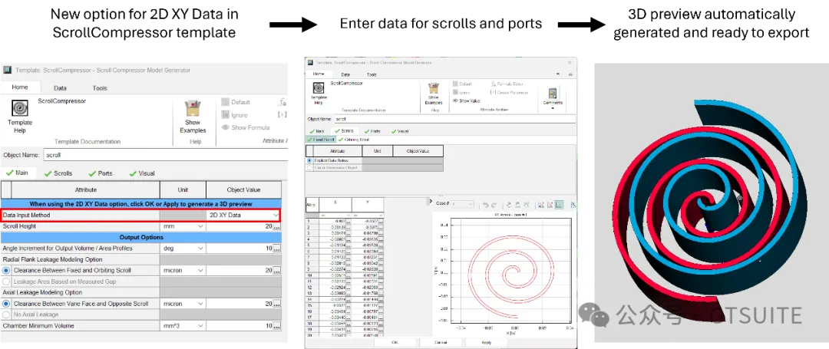The width and height of the screenshot is (829, 349).
Task: Select the second radio option under Explicit Data
Action: (310, 167)
